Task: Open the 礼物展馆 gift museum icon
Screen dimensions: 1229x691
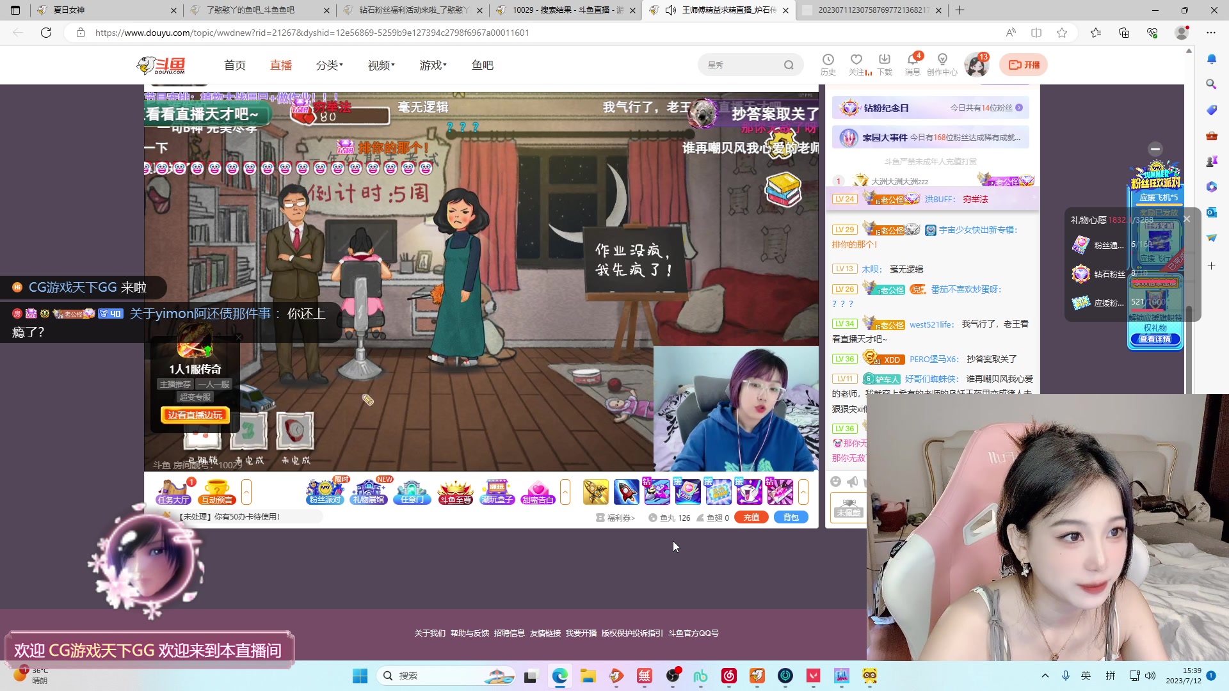Action: point(369,492)
